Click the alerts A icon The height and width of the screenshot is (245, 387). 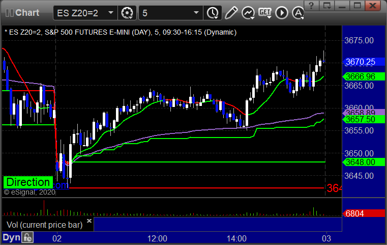298,13
